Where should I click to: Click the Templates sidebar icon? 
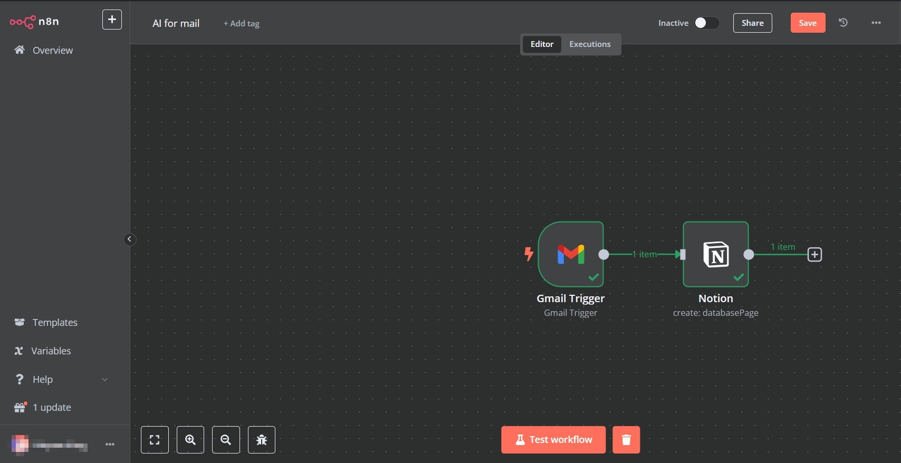[20, 322]
